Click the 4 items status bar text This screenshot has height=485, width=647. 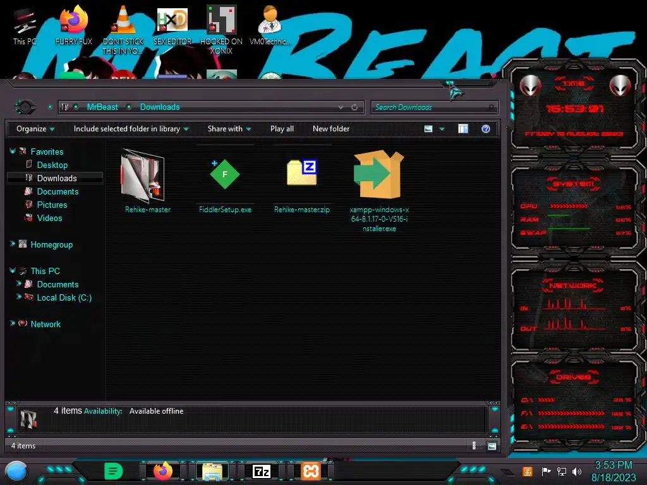[23, 446]
